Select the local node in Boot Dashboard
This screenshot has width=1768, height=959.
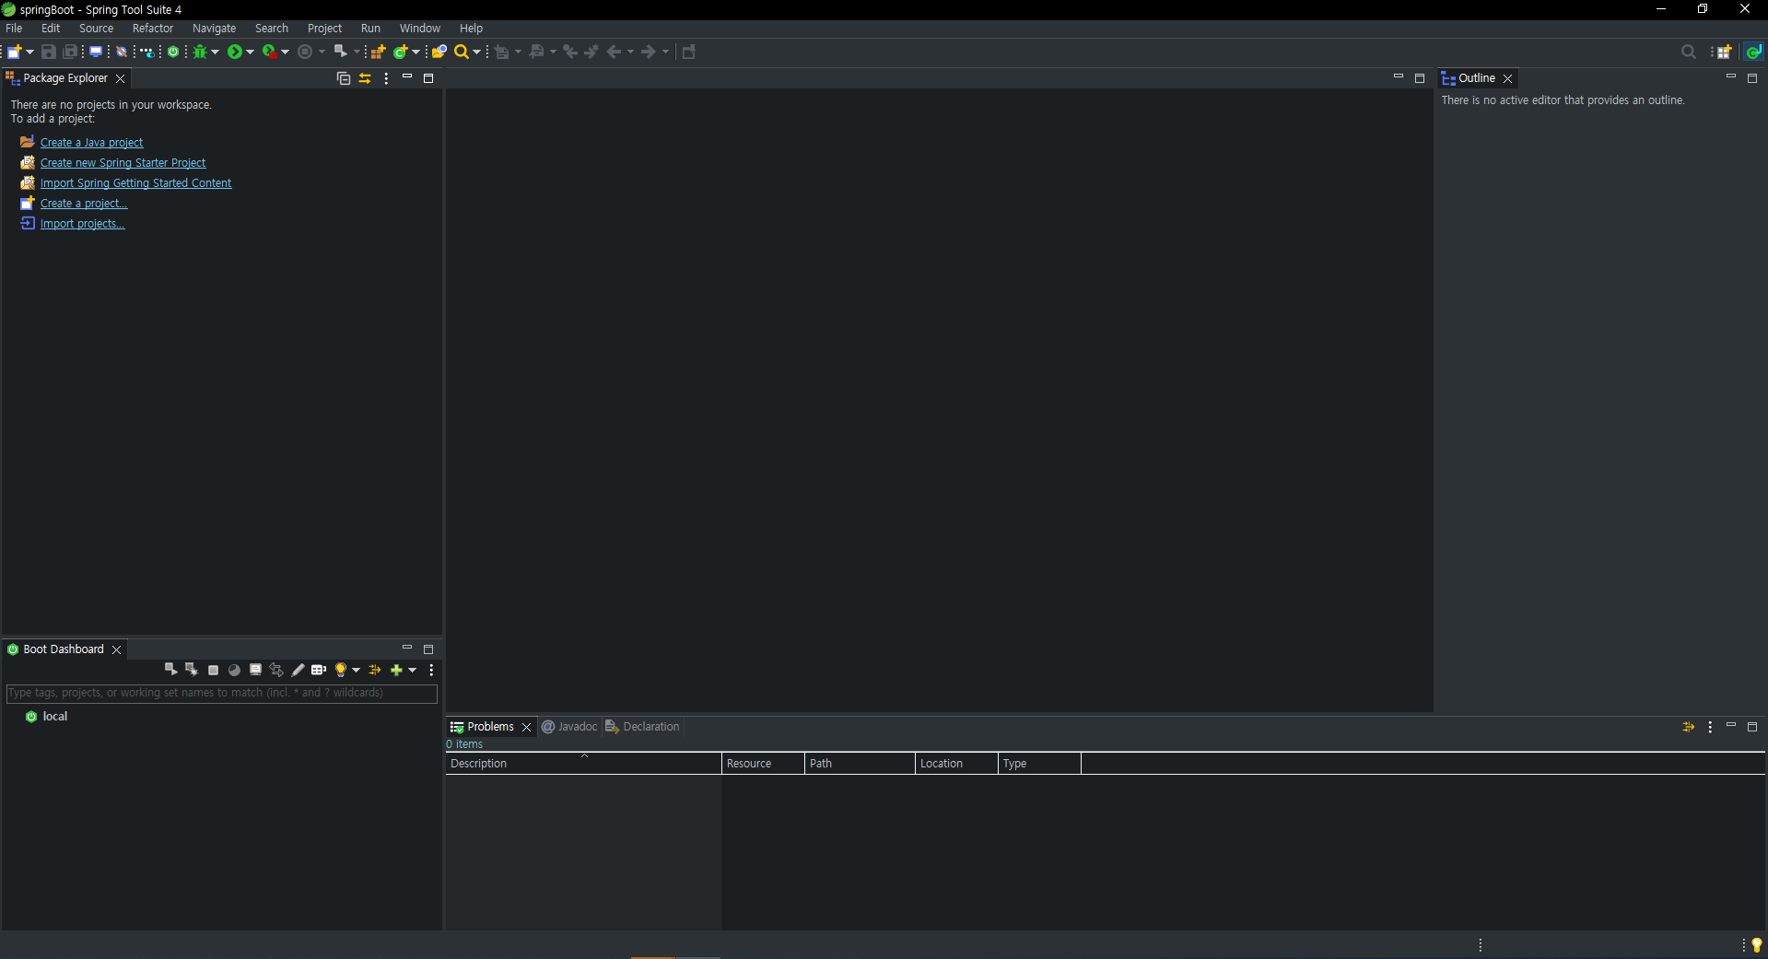click(x=54, y=717)
